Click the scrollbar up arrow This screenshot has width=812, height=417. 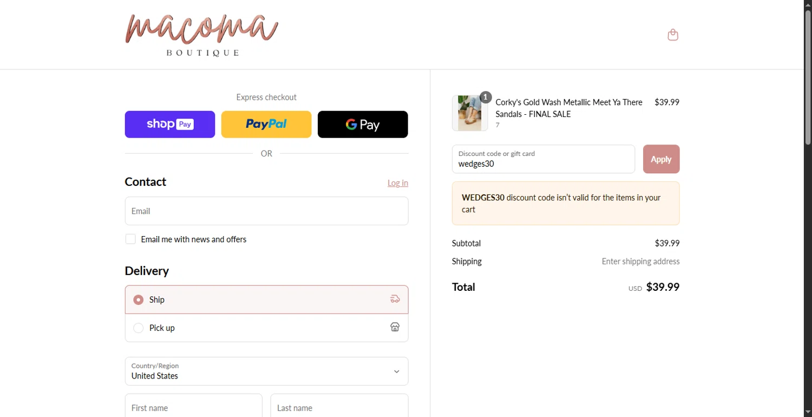click(808, 4)
